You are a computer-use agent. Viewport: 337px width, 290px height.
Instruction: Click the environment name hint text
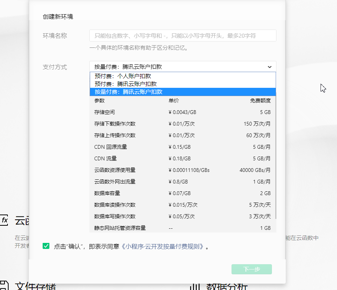139,48
